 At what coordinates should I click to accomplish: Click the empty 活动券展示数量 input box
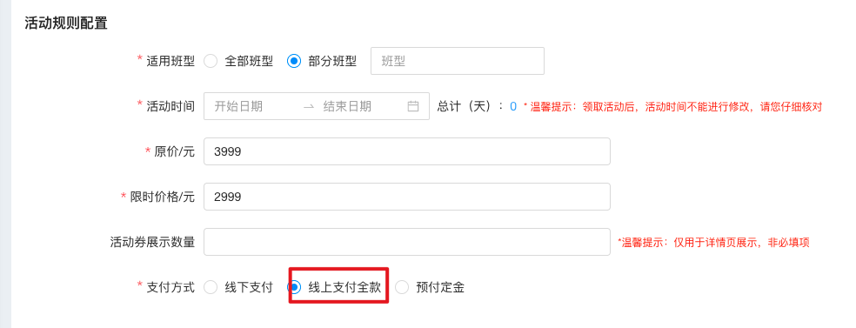click(x=407, y=242)
